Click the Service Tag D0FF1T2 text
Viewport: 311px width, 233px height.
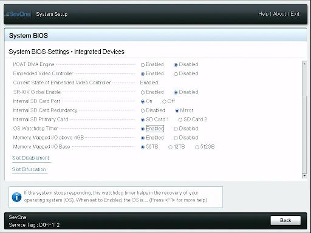[34, 225]
